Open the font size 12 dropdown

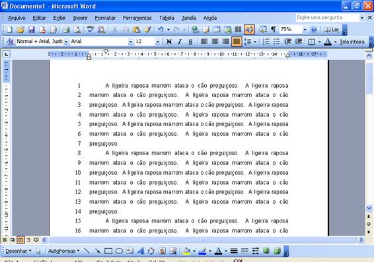(157, 42)
